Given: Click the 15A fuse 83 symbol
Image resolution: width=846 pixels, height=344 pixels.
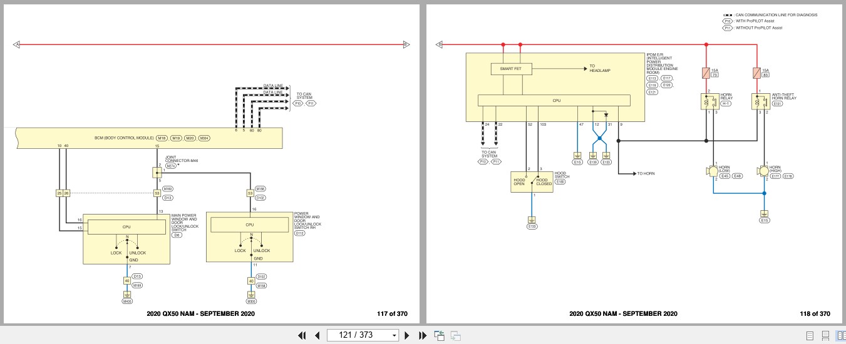Looking at the screenshot, I should click(757, 74).
